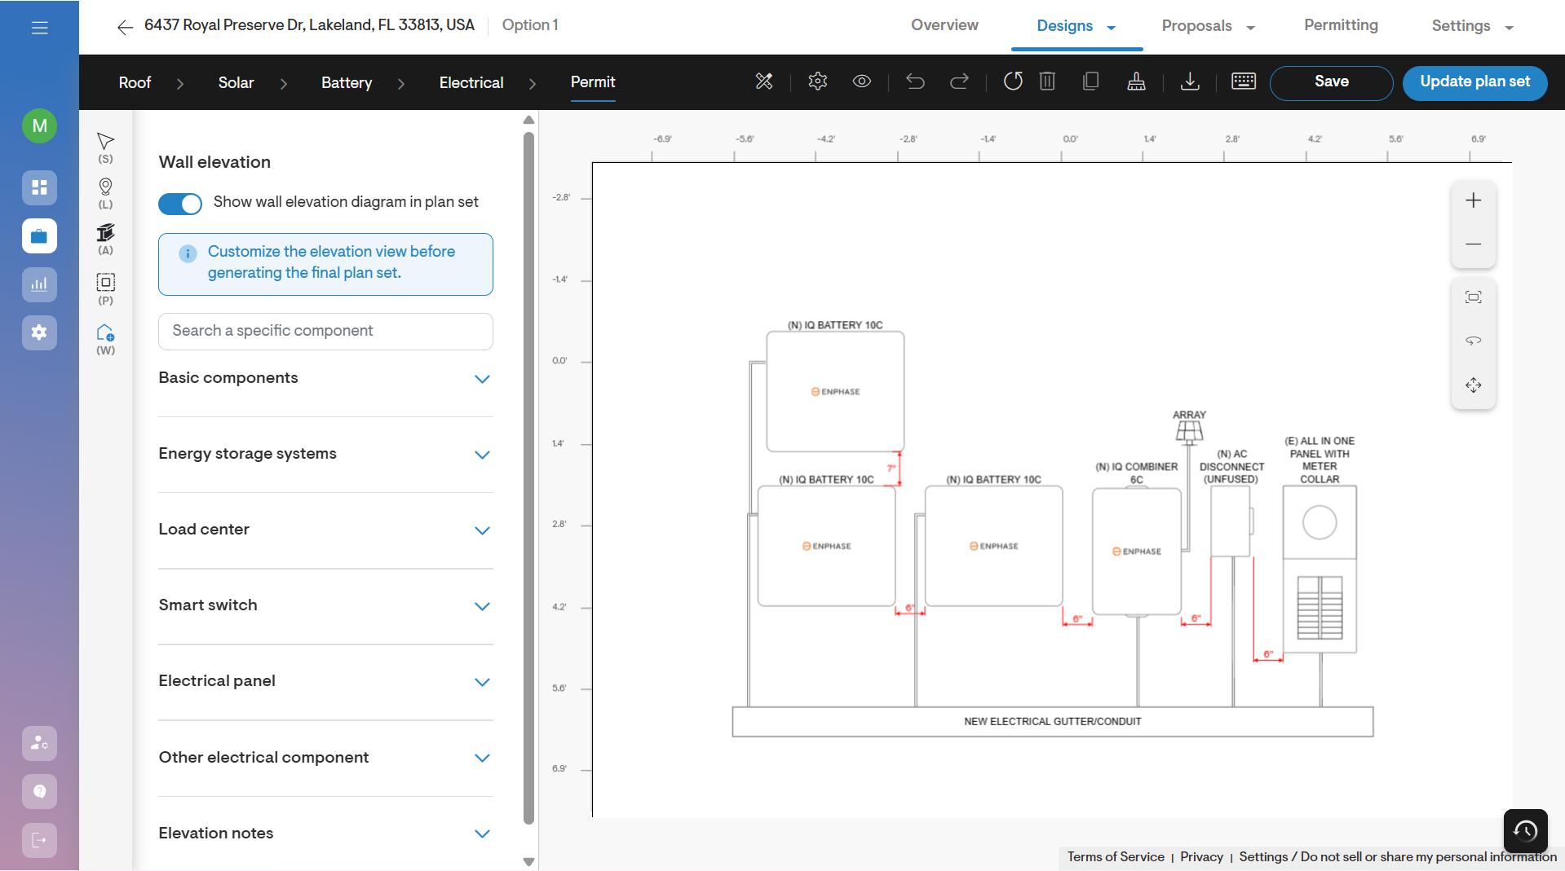Image resolution: width=1565 pixels, height=871 pixels.
Task: Click the undo arrow in toolbar
Action: coord(915,81)
